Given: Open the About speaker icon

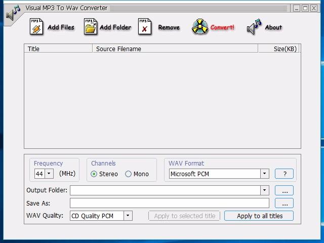Looking at the screenshot, I should (254, 27).
